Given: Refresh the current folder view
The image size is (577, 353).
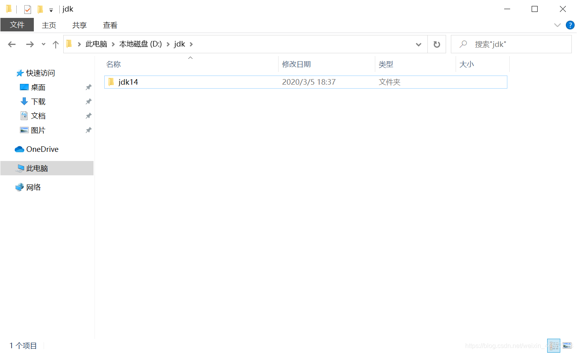Looking at the screenshot, I should pos(437,44).
